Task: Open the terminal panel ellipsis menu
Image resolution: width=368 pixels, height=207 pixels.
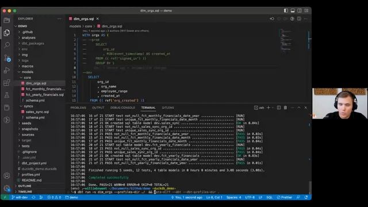Action: 292,108
